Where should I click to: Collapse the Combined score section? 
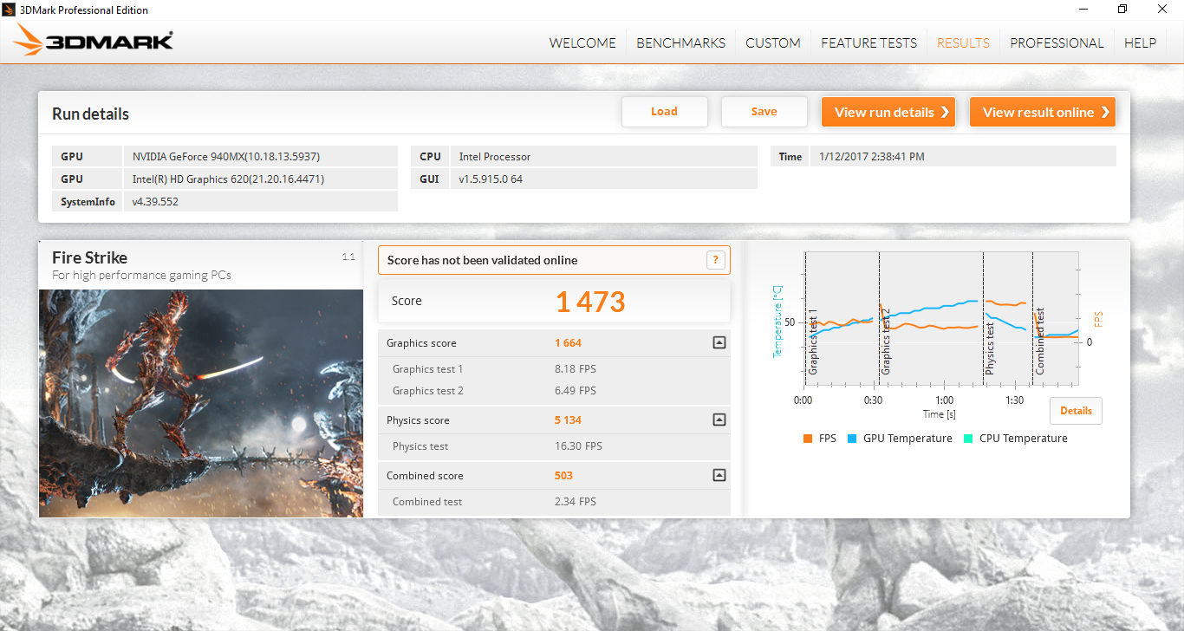719,476
